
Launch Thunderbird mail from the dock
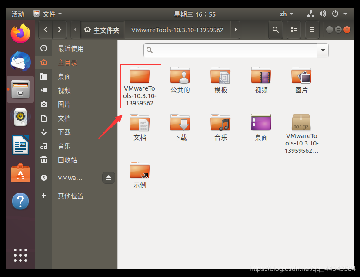click(x=20, y=61)
